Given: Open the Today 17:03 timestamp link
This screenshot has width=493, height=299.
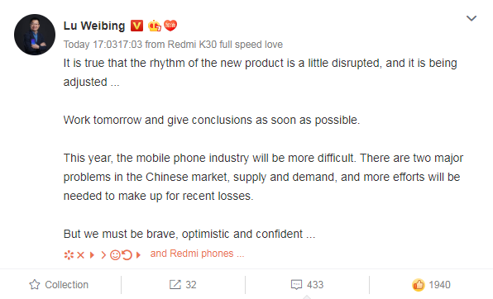Looking at the screenshot, I should (103, 45).
